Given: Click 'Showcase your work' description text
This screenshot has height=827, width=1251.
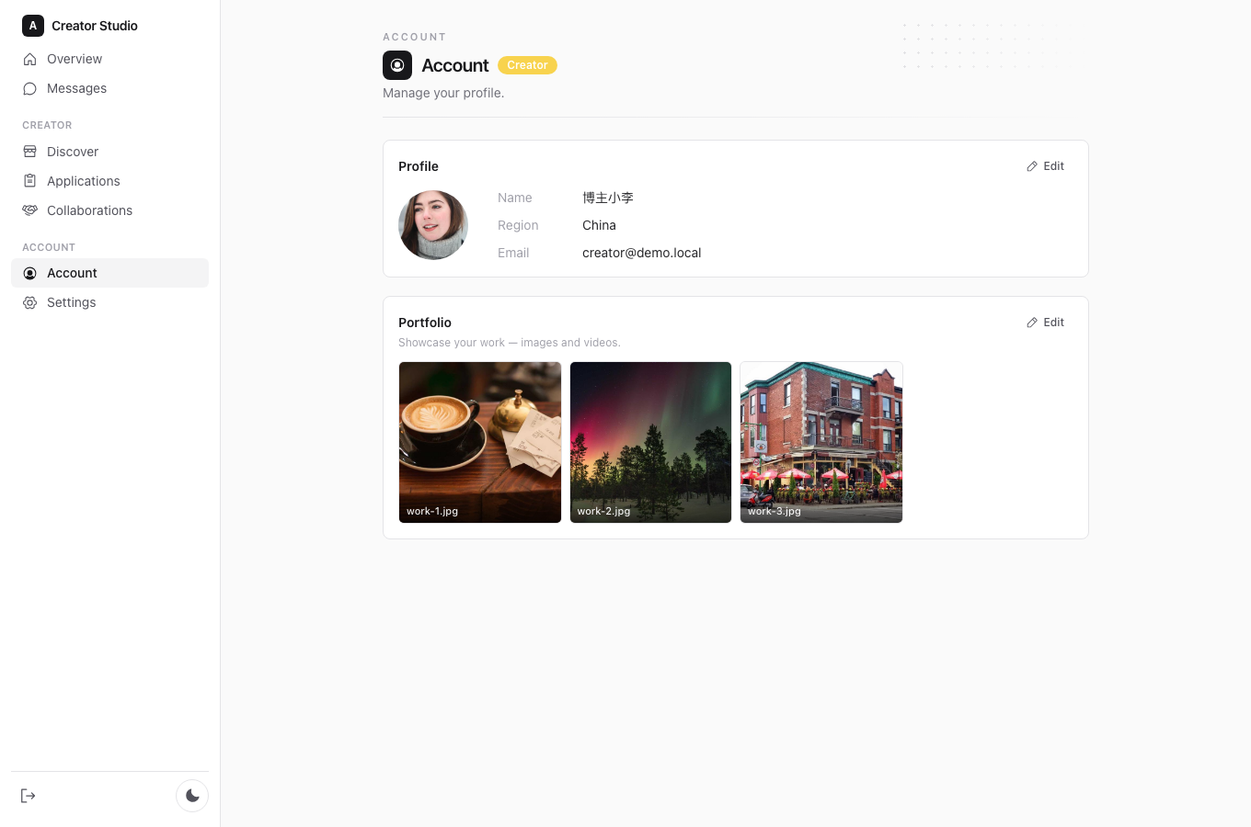Looking at the screenshot, I should click(x=510, y=343).
